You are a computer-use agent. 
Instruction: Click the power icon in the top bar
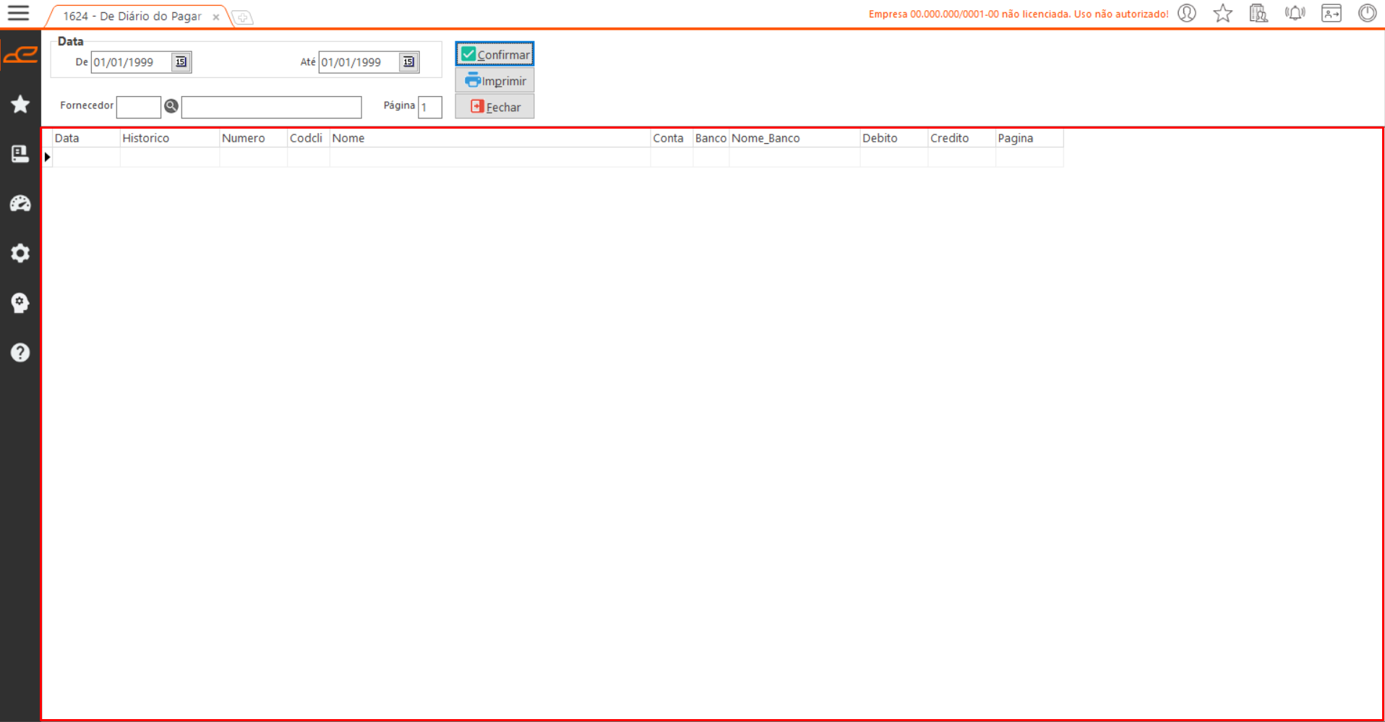pos(1367,13)
